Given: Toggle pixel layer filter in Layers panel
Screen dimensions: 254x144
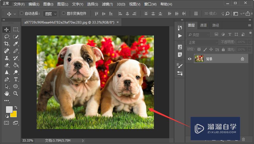Looking at the screenshot, I should pos(216,34).
